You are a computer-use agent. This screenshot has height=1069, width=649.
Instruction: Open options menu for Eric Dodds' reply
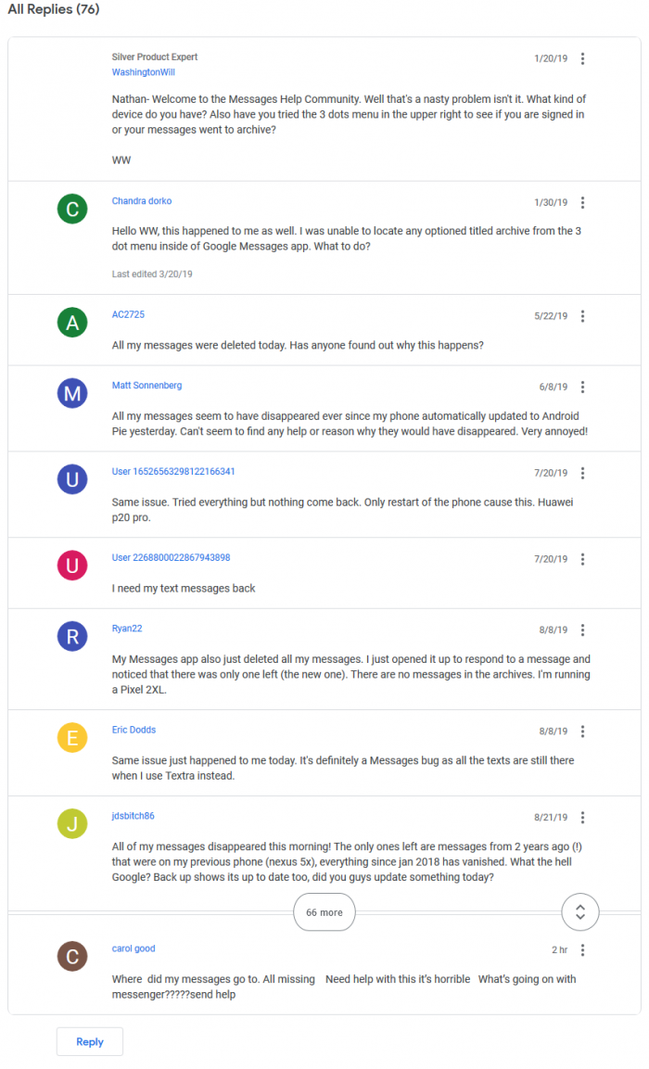[582, 731]
